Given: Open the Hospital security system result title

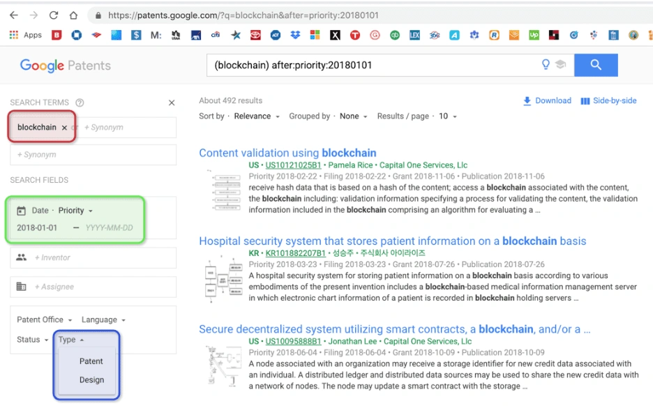Looking at the screenshot, I should 392,241.
